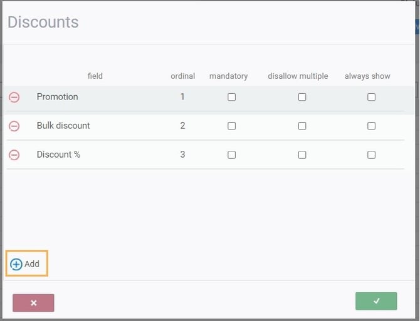Click the 'always show' column header
This screenshot has width=420, height=321.
click(367, 76)
